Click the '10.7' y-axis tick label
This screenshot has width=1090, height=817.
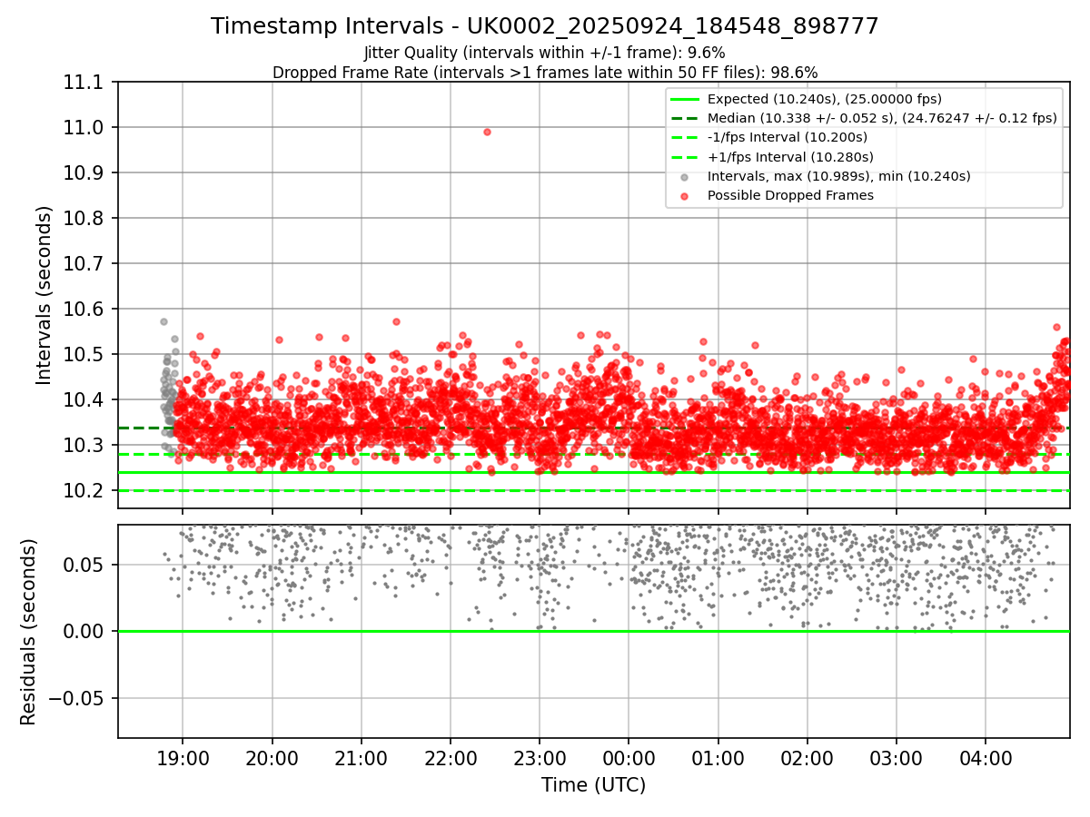85,264
